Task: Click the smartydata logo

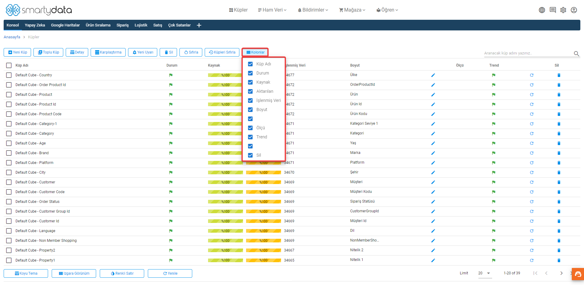Action: tap(39, 10)
